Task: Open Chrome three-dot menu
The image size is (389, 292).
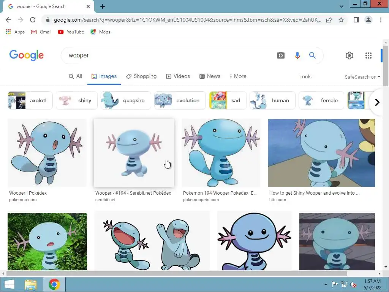Action: pos(381,20)
